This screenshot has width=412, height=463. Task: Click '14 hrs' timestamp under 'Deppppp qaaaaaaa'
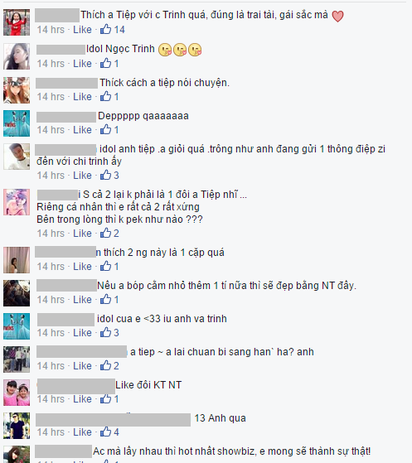(x=51, y=130)
